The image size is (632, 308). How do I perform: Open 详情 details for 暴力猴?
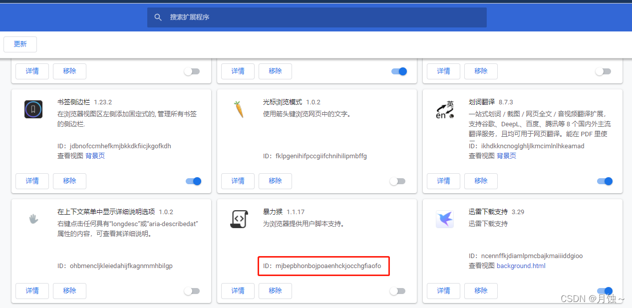click(238, 291)
